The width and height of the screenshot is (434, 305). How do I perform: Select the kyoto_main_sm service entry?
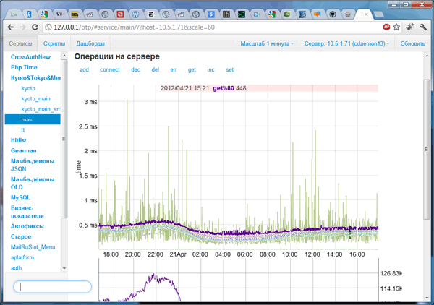pos(41,109)
